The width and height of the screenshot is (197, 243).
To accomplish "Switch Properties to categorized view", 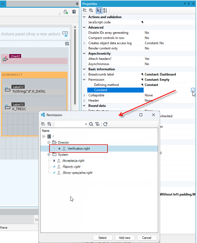I will (x=99, y=10).
